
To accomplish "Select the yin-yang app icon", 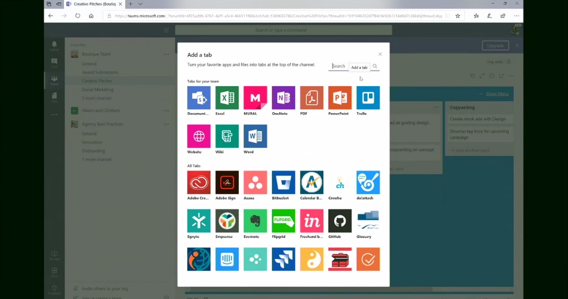I will click(x=312, y=259).
